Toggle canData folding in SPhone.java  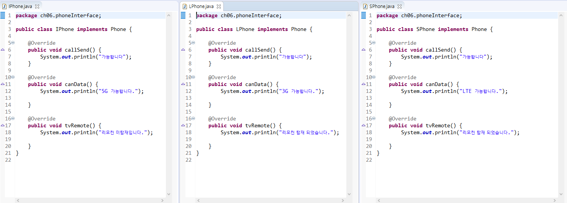[x=374, y=77]
